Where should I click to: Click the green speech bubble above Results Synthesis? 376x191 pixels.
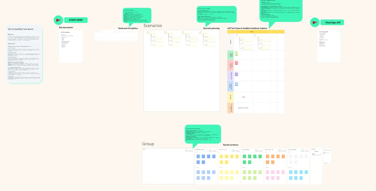pyautogui.click(x=203, y=134)
